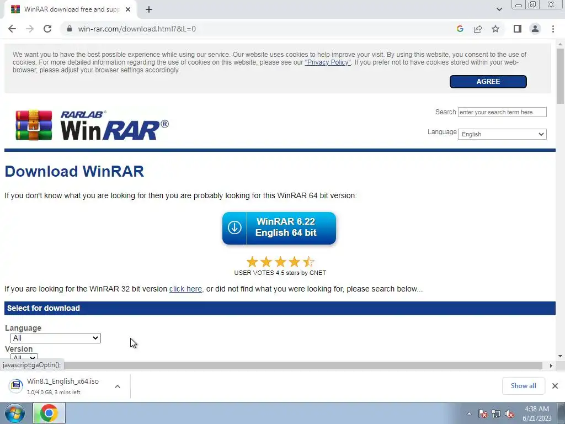The width and height of the screenshot is (565, 424).
Task: Open the Privacy Policy link
Action: pos(328,62)
